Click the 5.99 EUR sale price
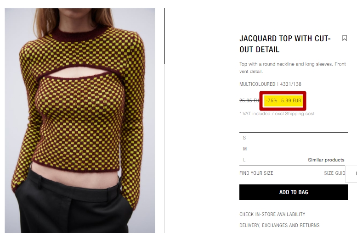Image resolution: width=357 pixels, height=239 pixels. tap(291, 100)
